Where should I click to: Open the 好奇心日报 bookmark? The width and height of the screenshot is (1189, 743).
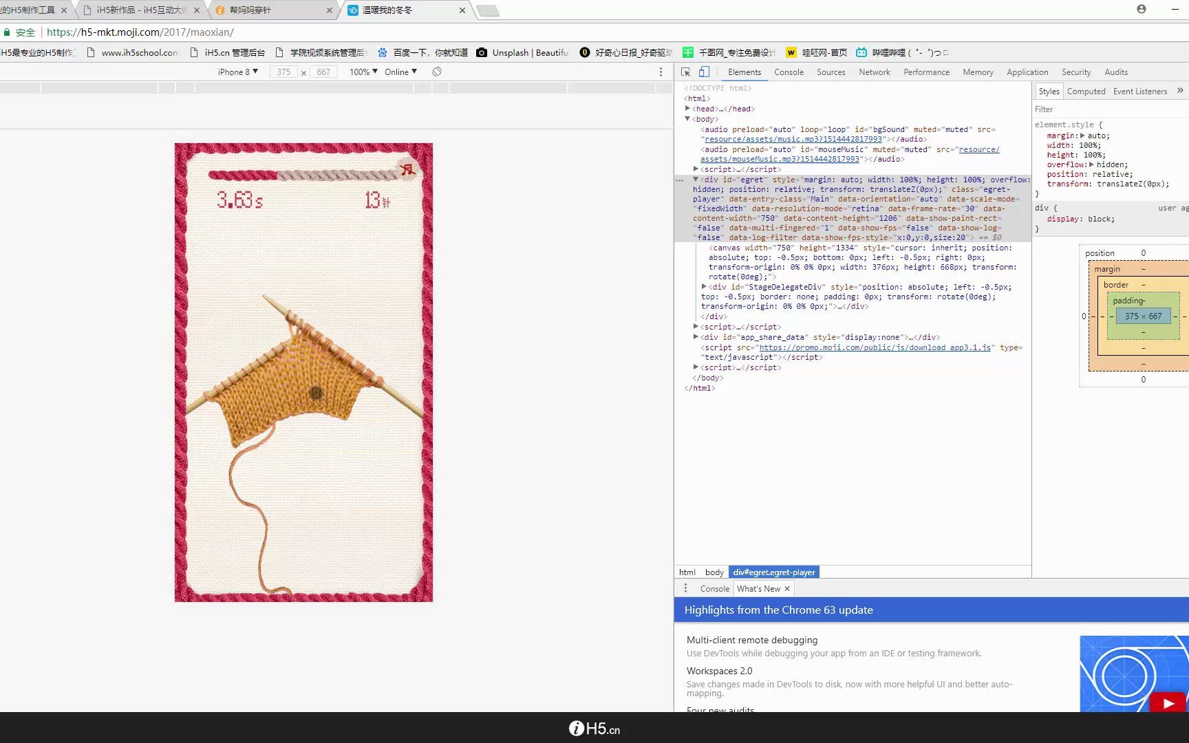click(626, 52)
